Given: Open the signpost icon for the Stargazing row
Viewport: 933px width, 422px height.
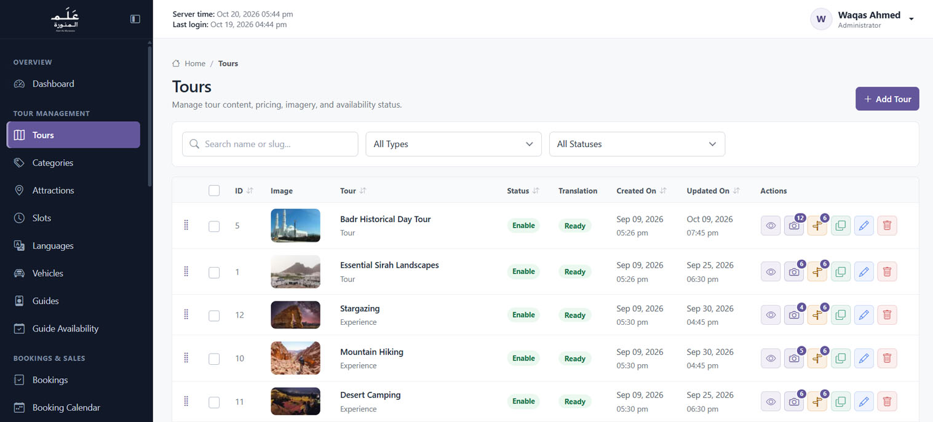Looking at the screenshot, I should [x=817, y=315].
